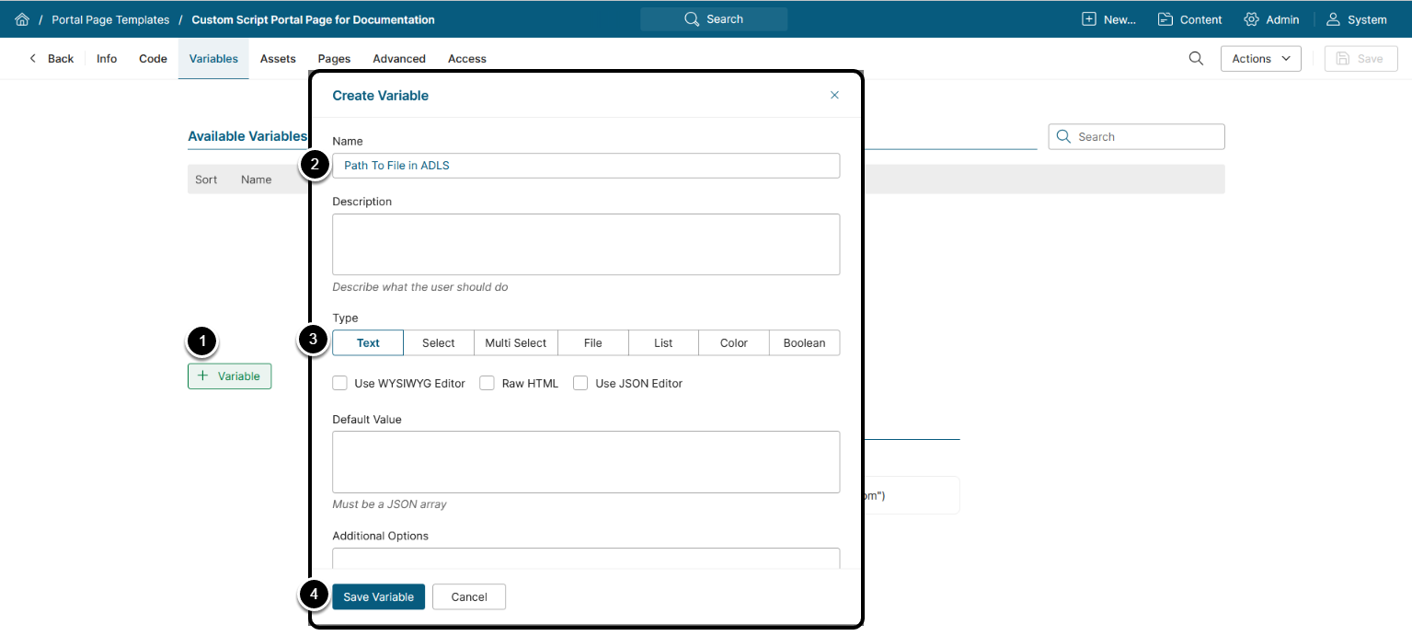Click the Save Variable button
Screen dimensions: 1412x636
coord(378,596)
